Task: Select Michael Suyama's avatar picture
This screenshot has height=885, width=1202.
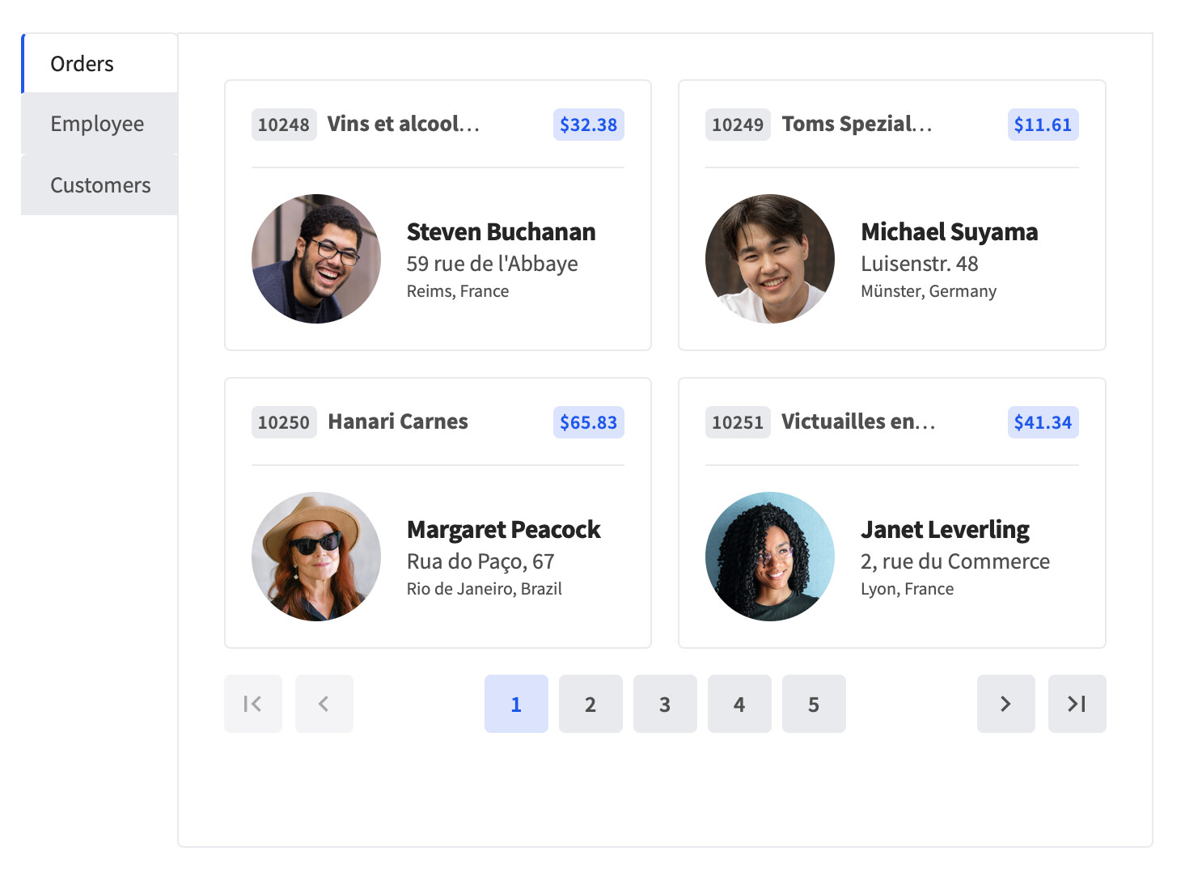Action: [770, 259]
